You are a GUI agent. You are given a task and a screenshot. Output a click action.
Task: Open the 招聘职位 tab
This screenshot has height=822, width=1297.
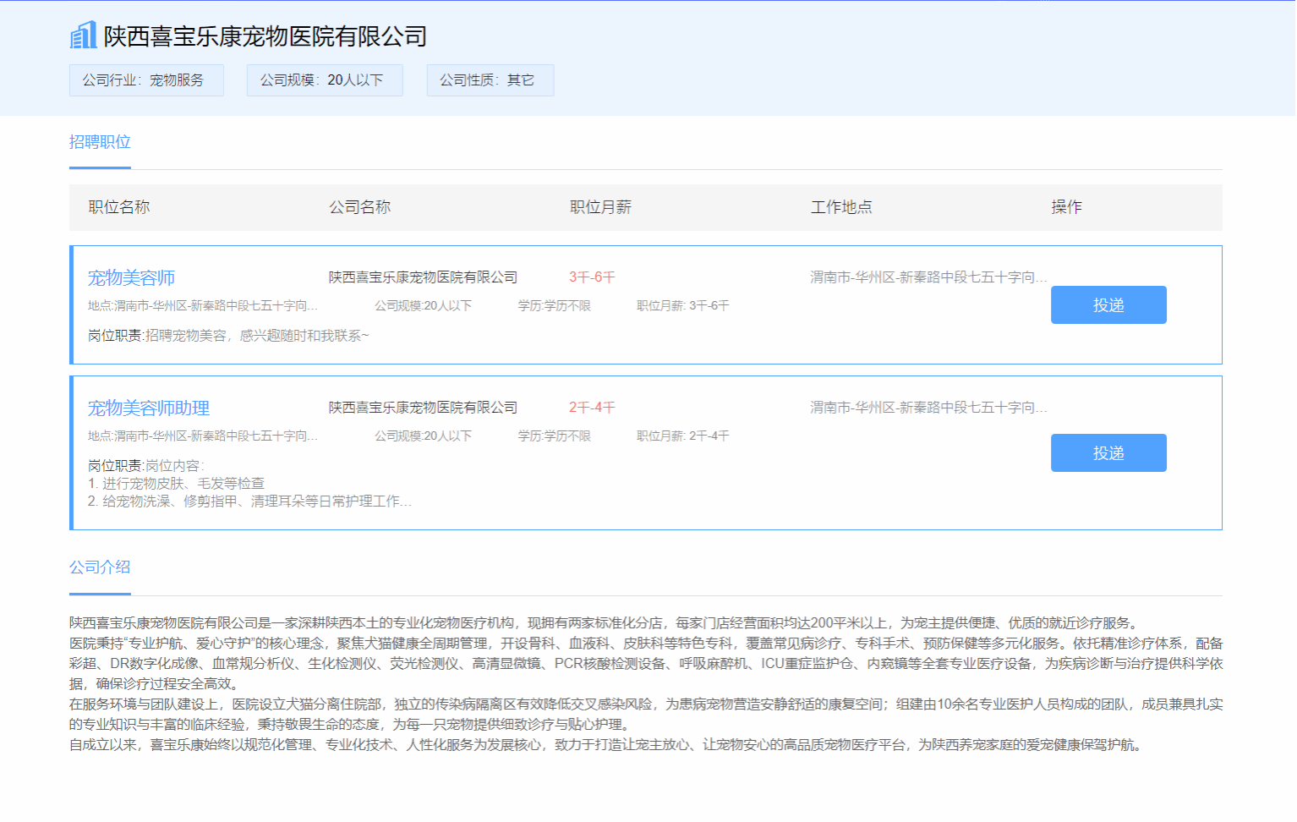coord(100,142)
